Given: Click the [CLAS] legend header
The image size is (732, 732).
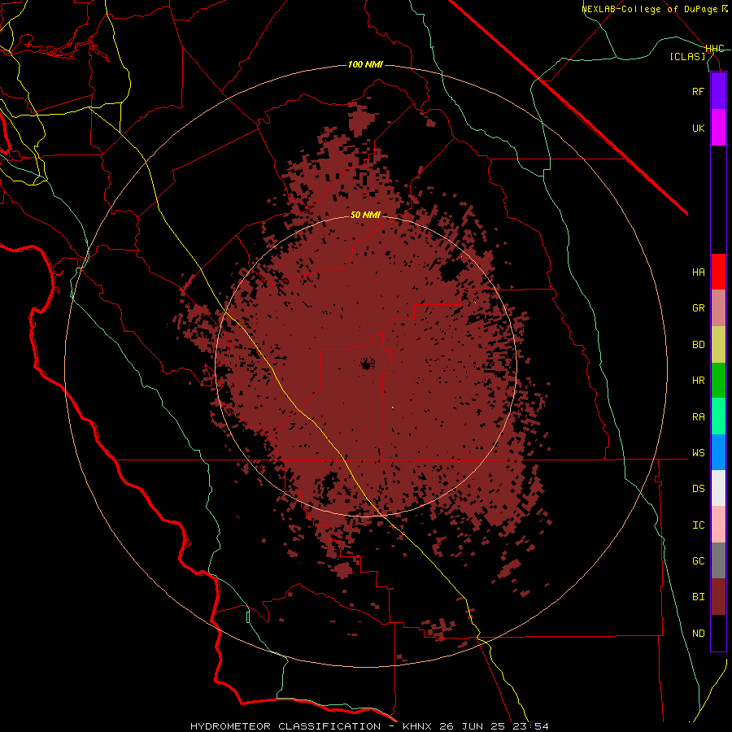Looking at the screenshot, I should pyautogui.click(x=687, y=56).
